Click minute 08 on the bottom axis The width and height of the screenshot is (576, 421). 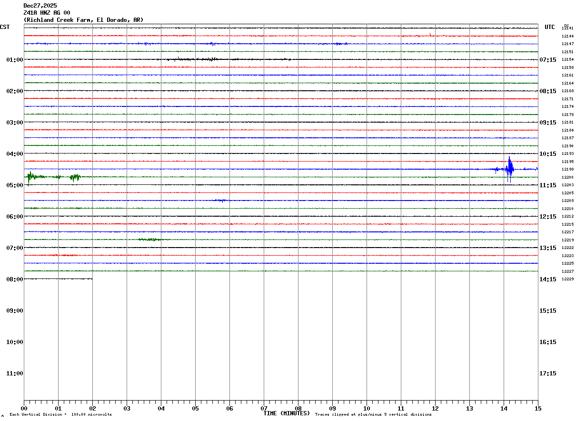pyautogui.click(x=298, y=408)
